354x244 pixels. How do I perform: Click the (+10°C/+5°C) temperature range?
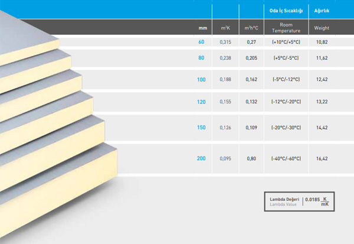point(286,42)
